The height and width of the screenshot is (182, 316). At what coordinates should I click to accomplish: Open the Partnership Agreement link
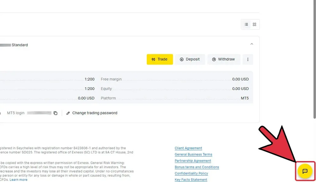point(193,161)
